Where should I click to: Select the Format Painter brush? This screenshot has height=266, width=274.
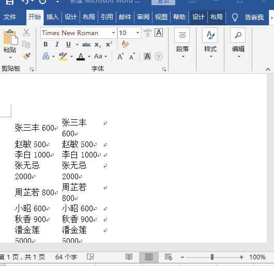[x=26, y=56]
